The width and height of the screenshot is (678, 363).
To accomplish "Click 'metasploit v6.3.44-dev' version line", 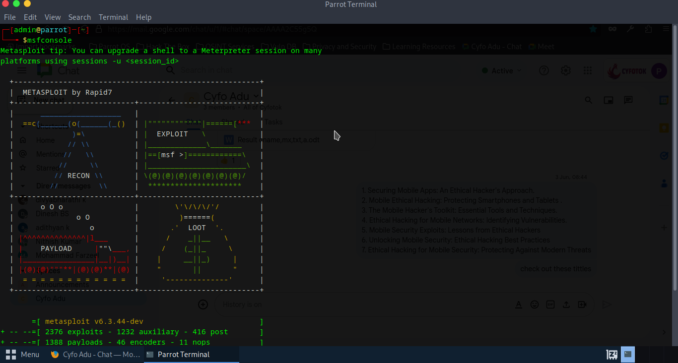I will tap(94, 321).
